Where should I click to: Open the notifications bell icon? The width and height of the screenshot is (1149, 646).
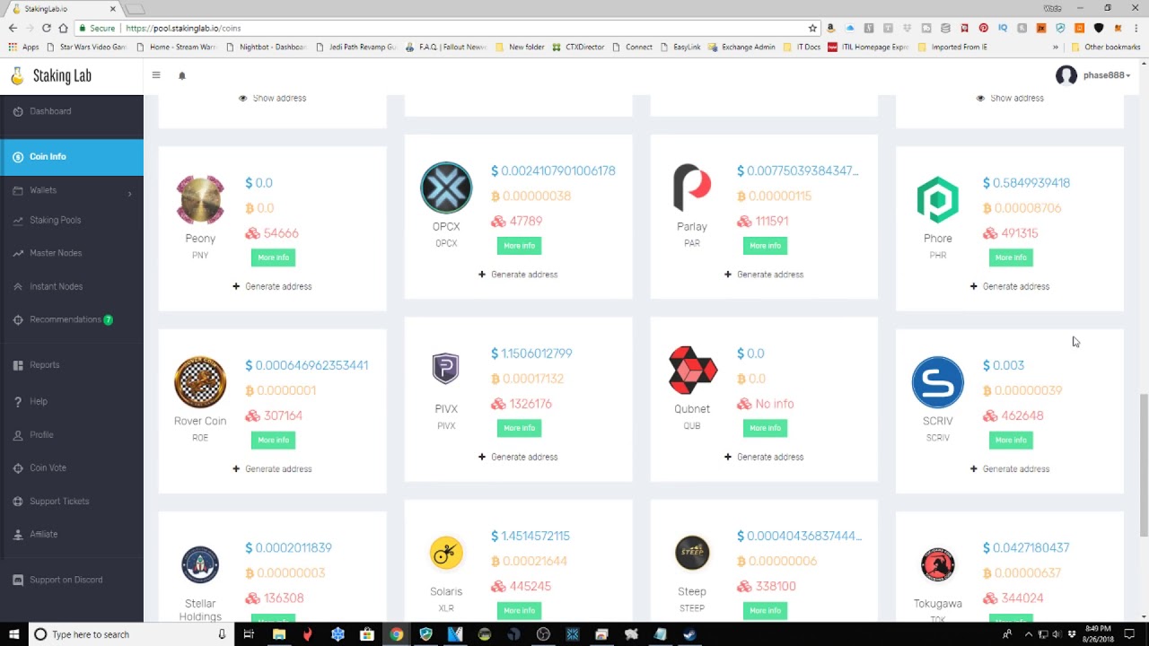pos(182,76)
